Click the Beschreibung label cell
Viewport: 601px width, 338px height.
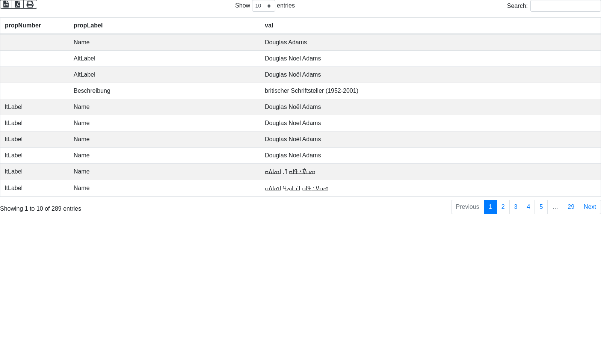coord(92,91)
